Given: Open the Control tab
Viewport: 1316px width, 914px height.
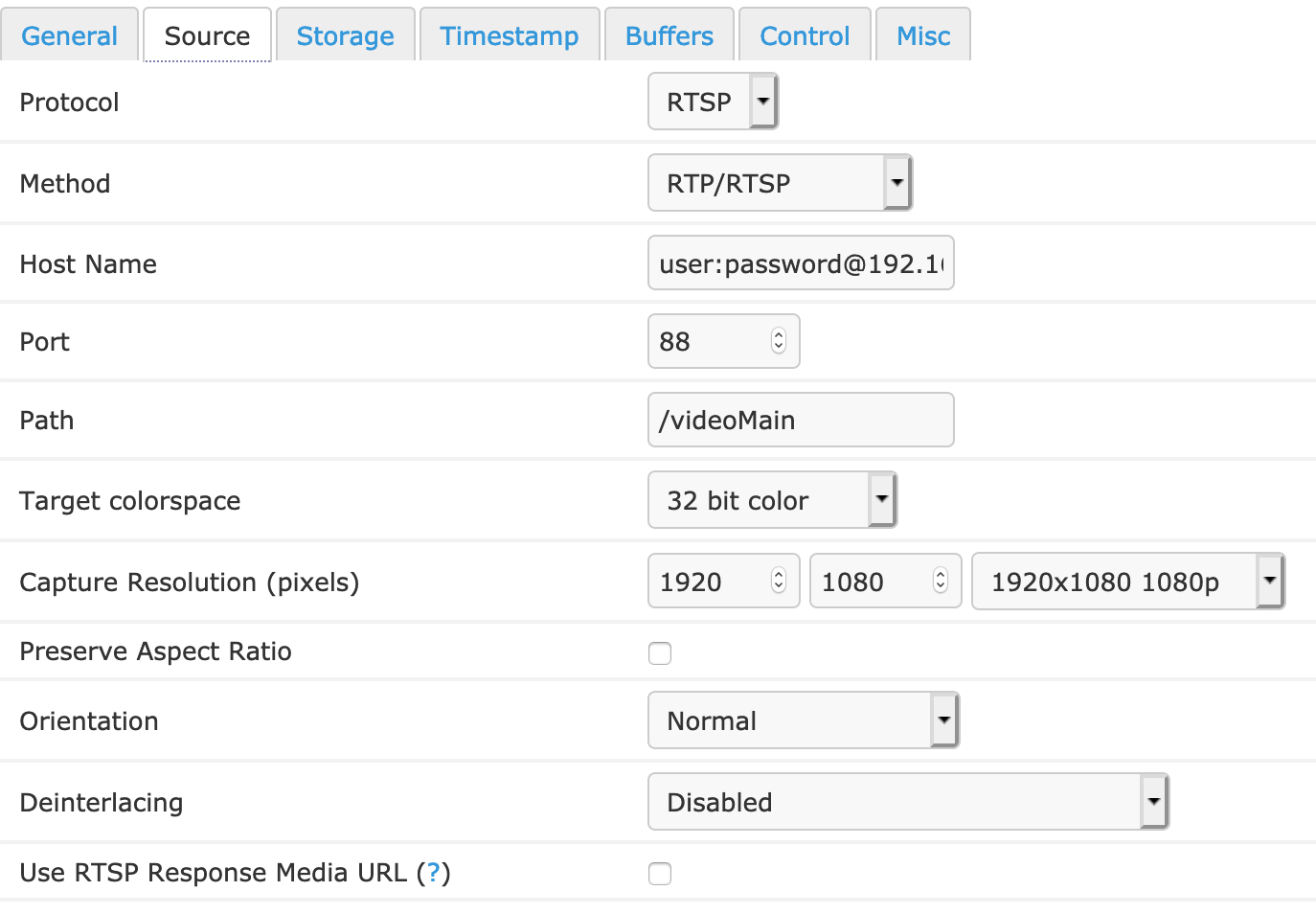Looking at the screenshot, I should (x=804, y=34).
